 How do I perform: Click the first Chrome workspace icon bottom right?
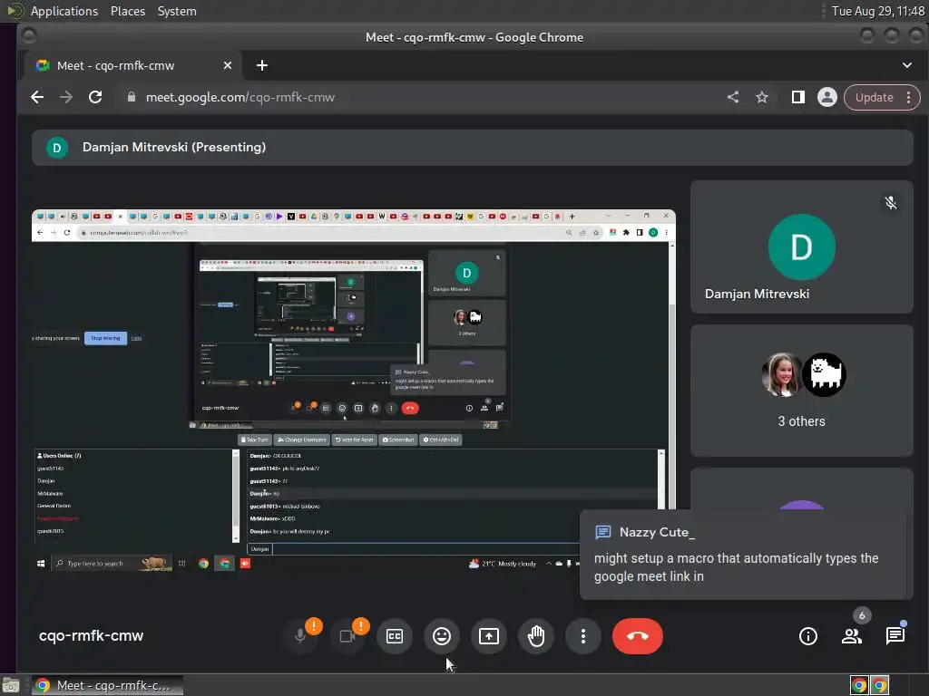tap(859, 685)
